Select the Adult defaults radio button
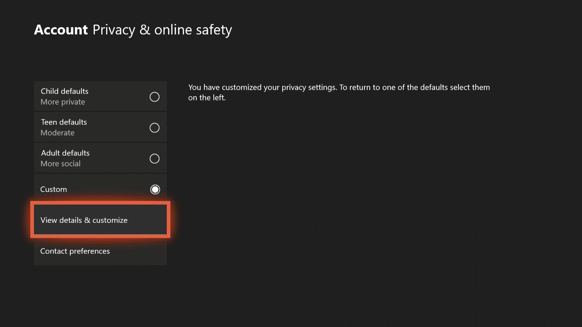582x327 pixels. [155, 158]
